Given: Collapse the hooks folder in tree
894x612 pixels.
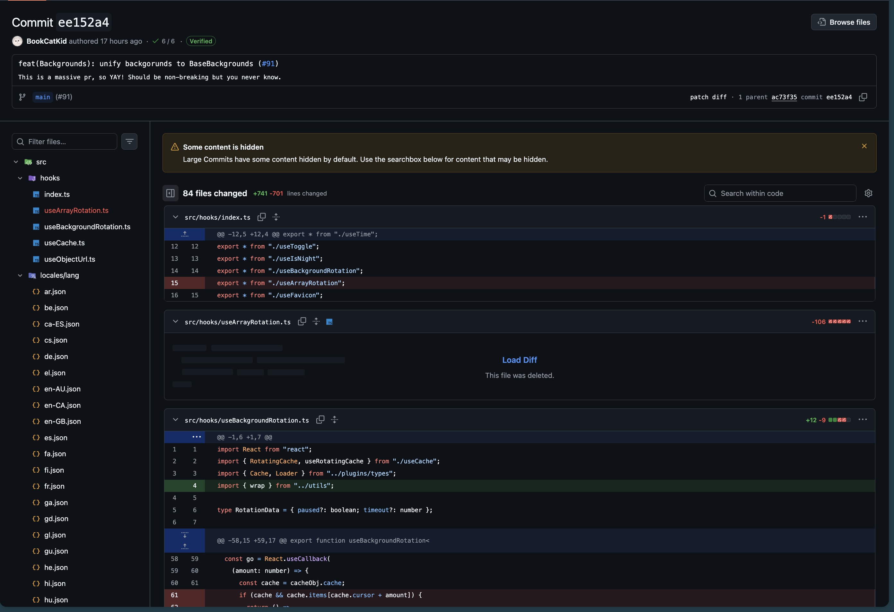Looking at the screenshot, I should coord(20,178).
